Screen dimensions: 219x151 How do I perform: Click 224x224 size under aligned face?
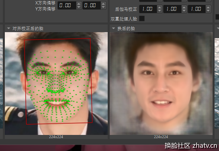[56, 137]
